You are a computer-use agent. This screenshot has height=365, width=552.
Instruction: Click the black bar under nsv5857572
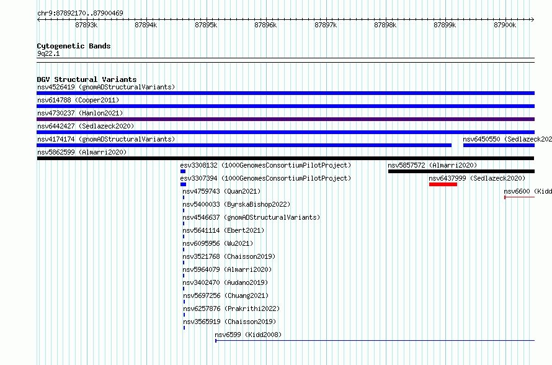tap(461, 171)
